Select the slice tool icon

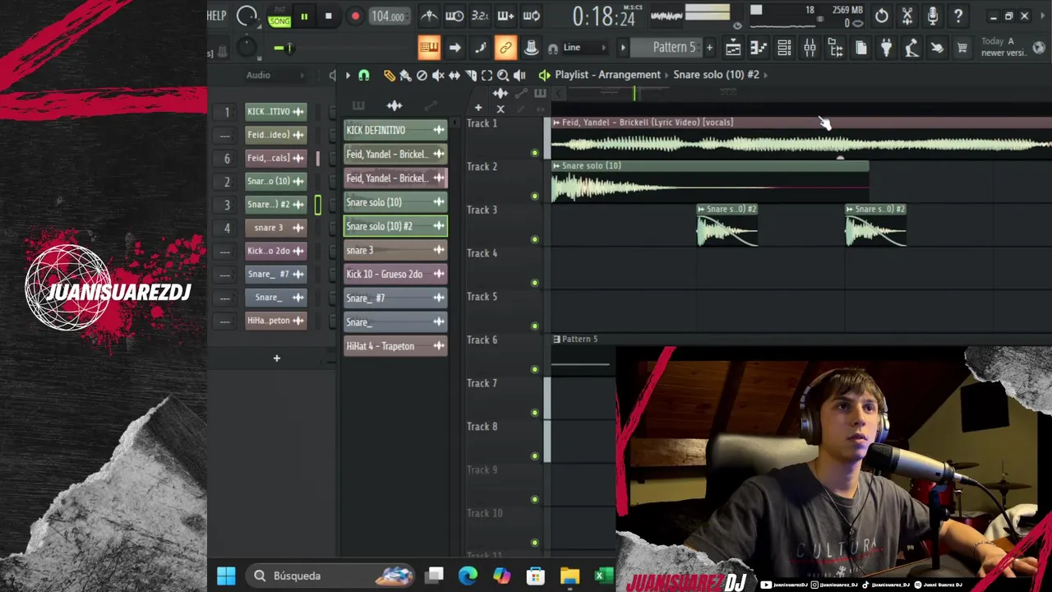click(470, 75)
